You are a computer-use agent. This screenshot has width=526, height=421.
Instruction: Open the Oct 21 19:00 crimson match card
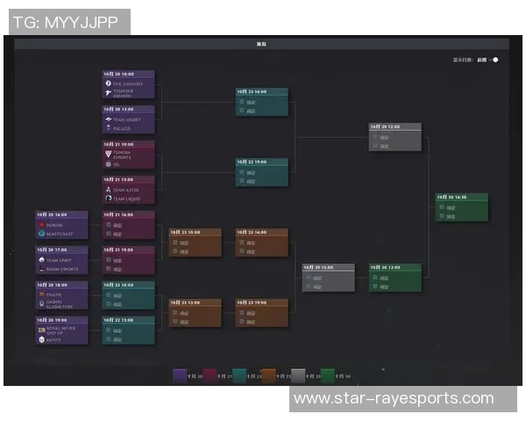(x=129, y=260)
